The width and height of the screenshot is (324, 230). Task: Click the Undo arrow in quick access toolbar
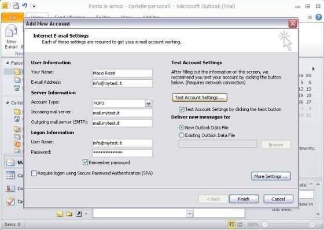point(25,5)
